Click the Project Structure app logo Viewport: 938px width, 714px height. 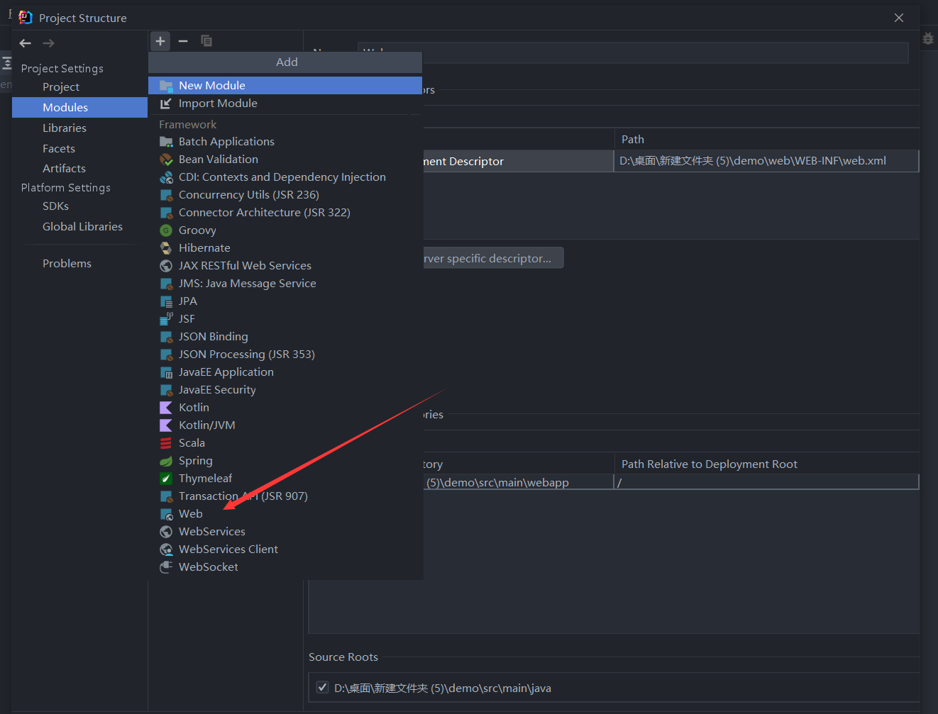point(26,18)
